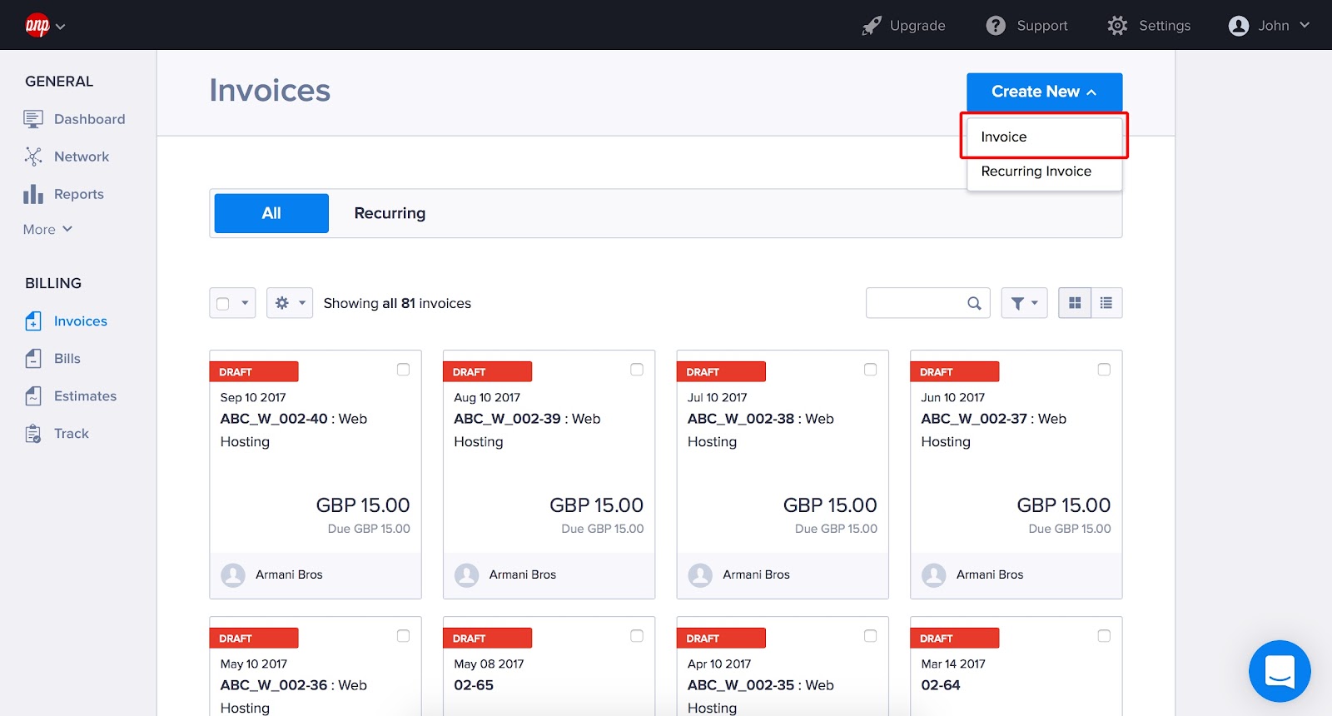Tick checkbox on invoice ABC_W_002-38 card
Screen dimensions: 1332x716
(870, 370)
